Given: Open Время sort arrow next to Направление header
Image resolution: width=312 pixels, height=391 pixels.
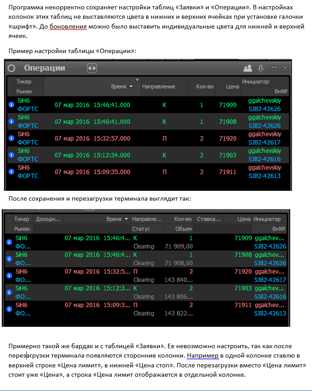Looking at the screenshot, I should tap(131, 86).
